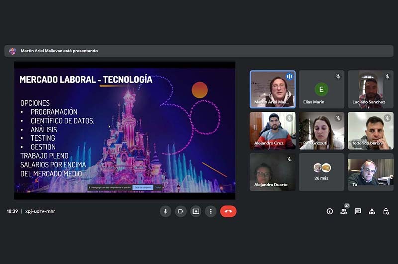The width and height of the screenshot is (398, 264).
Task: Open the activities panel
Action: tap(372, 211)
